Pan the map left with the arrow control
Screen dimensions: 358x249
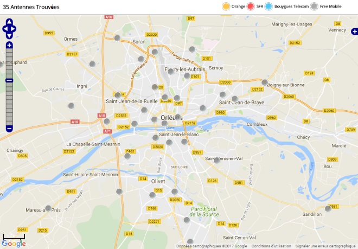point(5,29)
